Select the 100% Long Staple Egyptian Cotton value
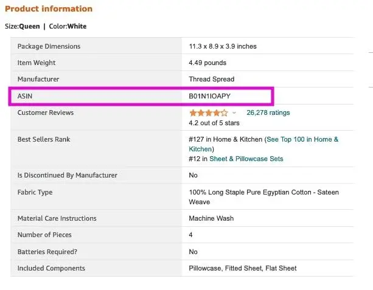Screen dimensions: 373x290 tap(264, 197)
